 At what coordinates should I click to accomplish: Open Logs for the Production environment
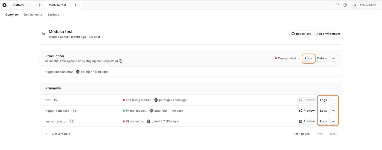[309, 59]
